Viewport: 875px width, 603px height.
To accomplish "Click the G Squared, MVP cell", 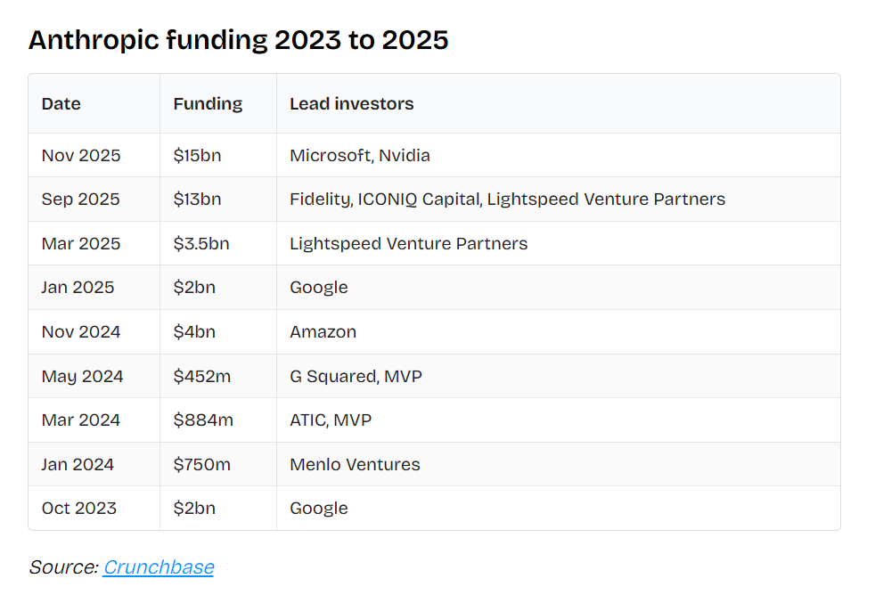I will tap(356, 376).
